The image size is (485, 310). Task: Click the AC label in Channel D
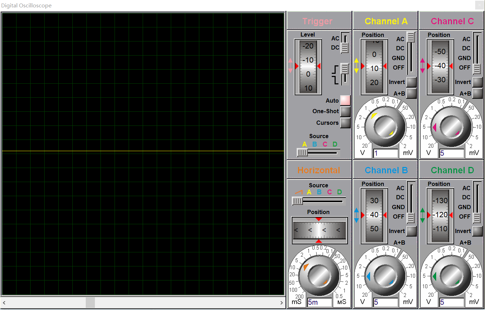pos(466,188)
